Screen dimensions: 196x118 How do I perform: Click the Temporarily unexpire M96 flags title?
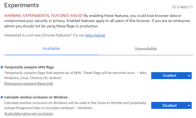[x=30, y=67]
